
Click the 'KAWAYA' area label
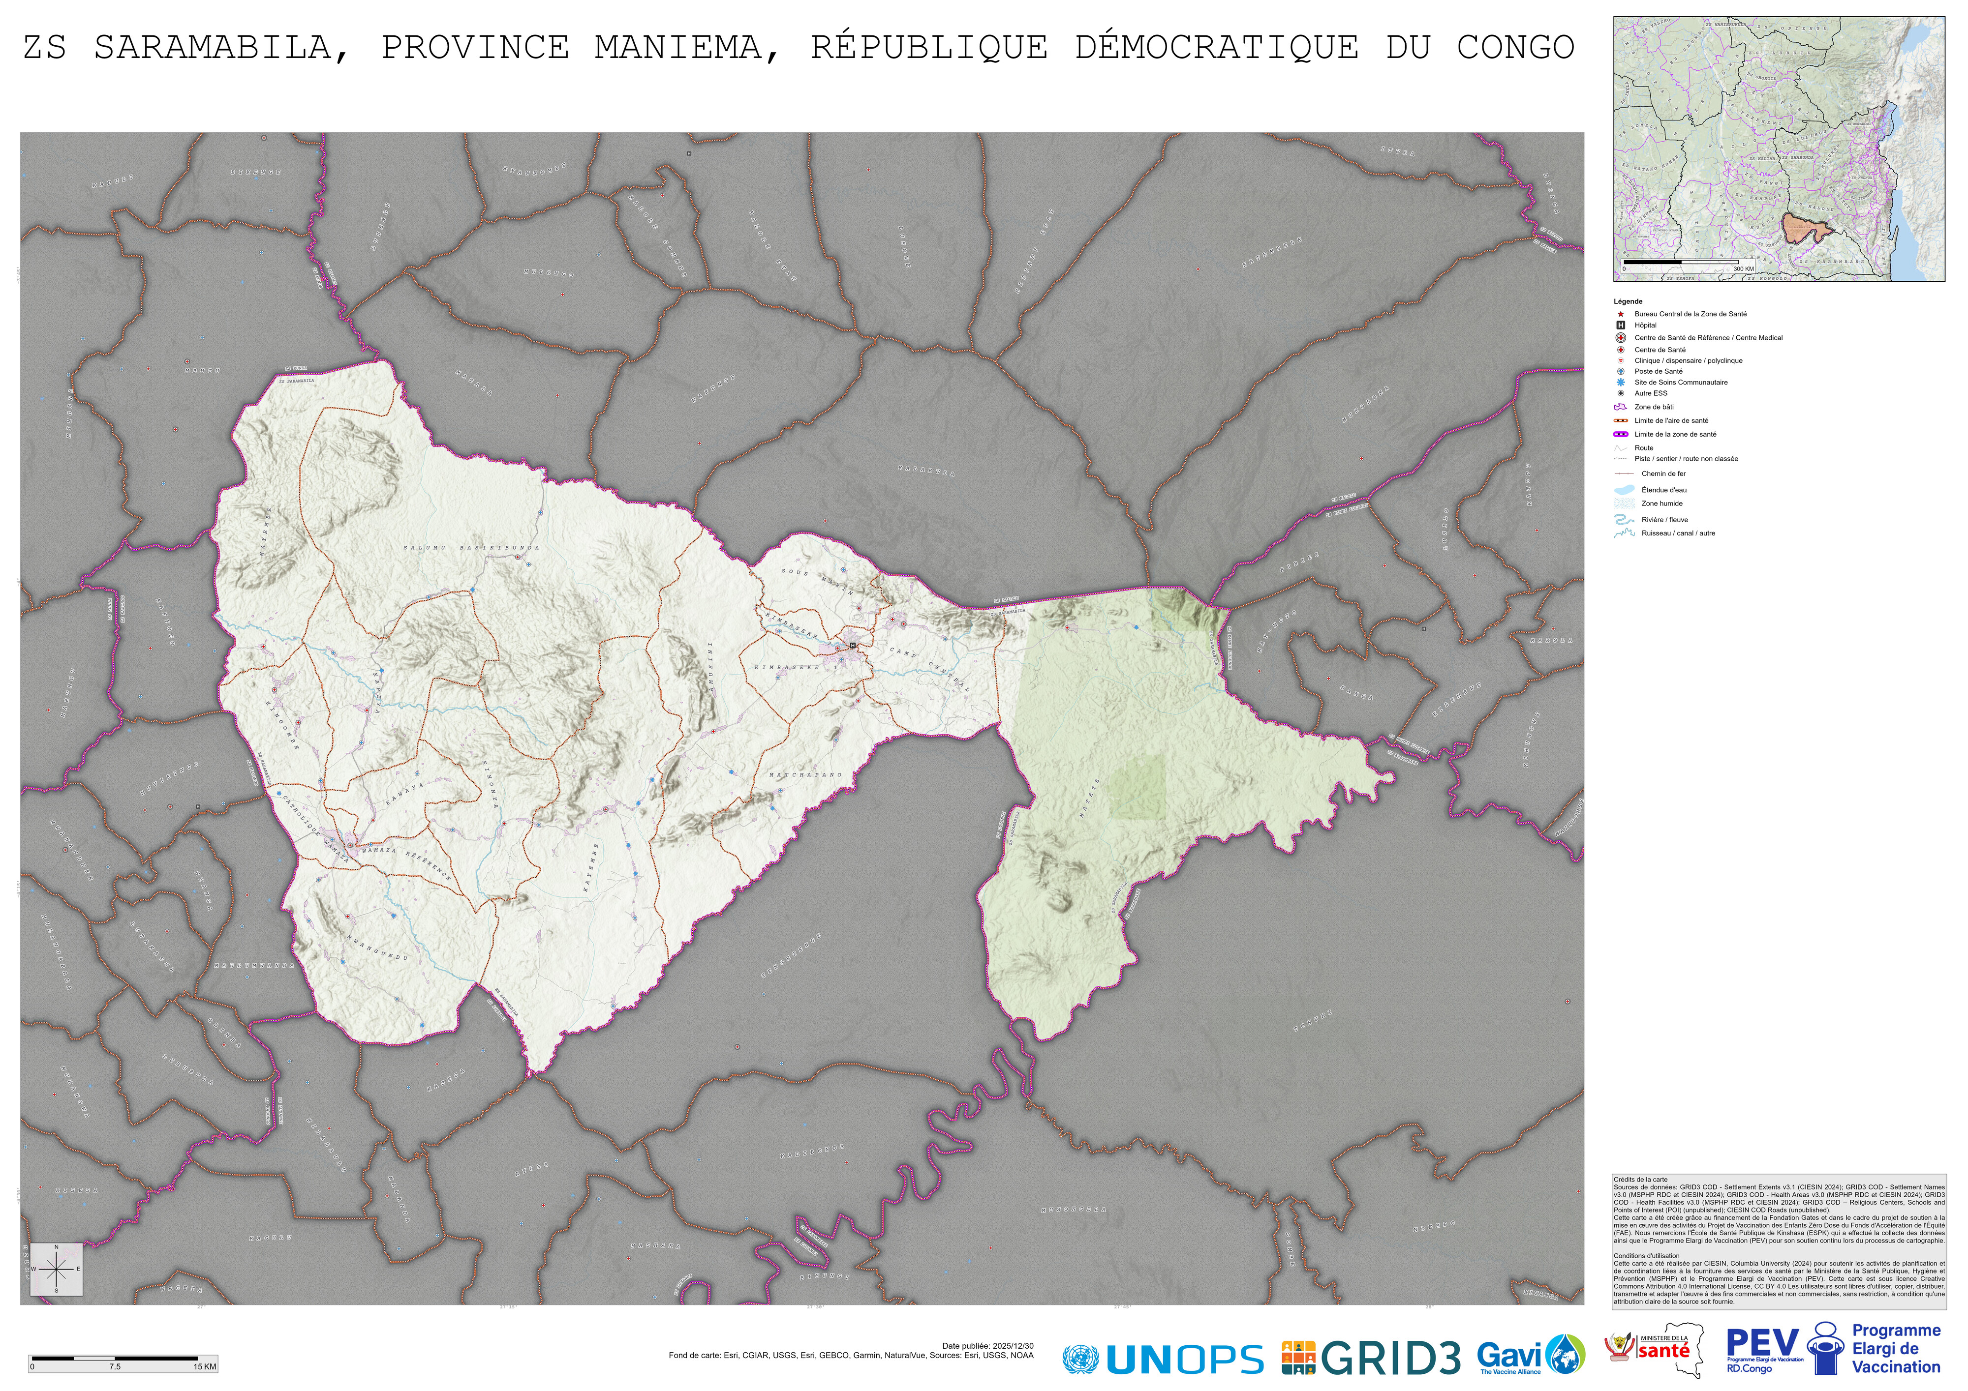coord(404,793)
